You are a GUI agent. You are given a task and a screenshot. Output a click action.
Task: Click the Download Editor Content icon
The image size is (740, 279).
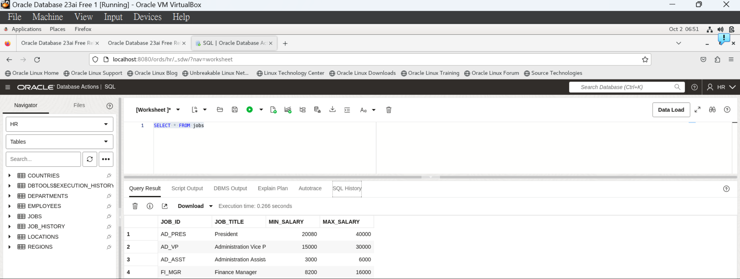pyautogui.click(x=332, y=109)
